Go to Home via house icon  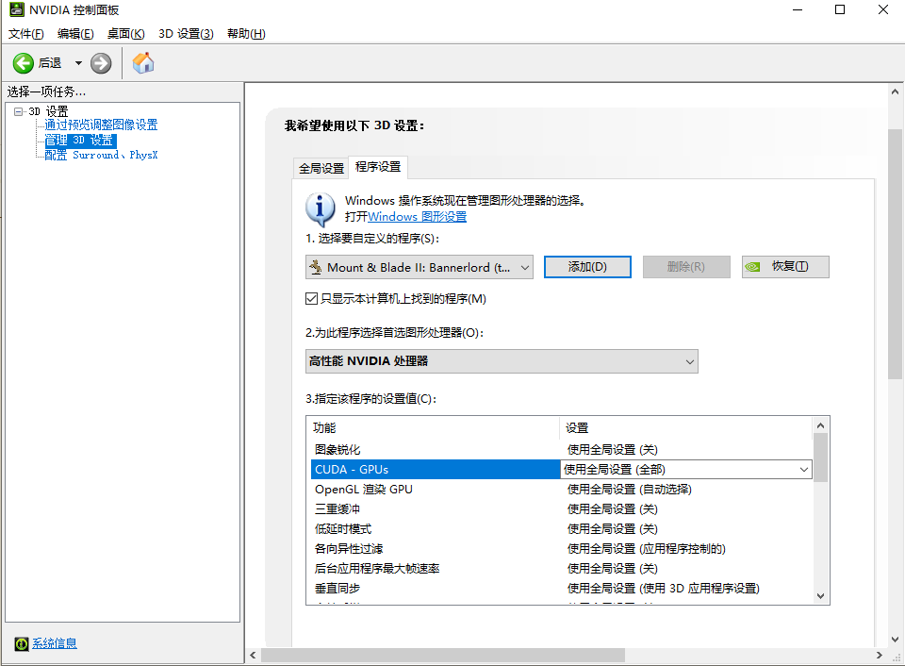coord(143,62)
